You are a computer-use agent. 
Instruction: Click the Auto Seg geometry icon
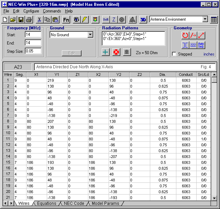(x=201, y=45)
